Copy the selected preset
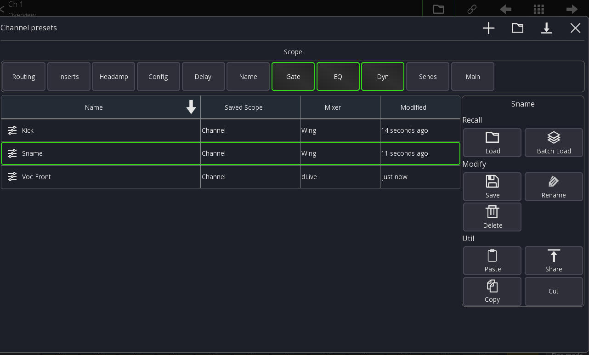Image resolution: width=589 pixels, height=355 pixels. 492,291
